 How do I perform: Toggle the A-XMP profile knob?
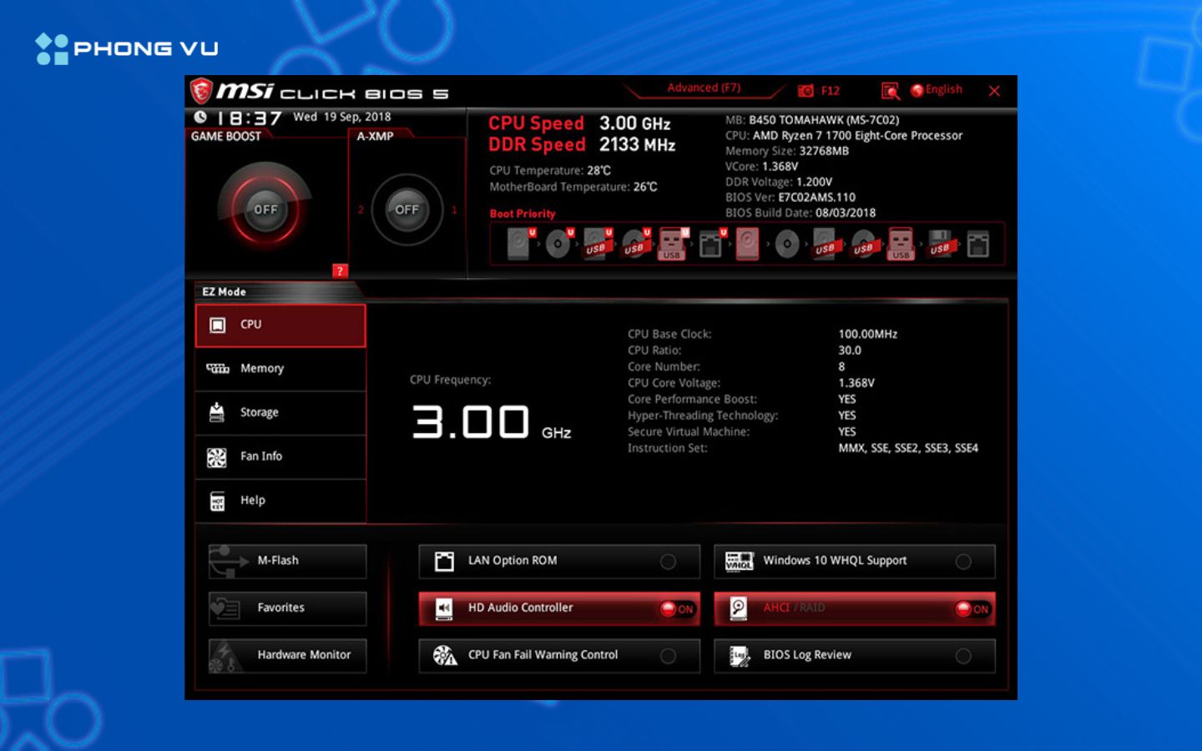click(407, 209)
